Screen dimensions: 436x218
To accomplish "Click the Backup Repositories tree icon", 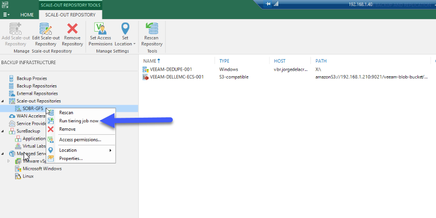I will point(12,86).
